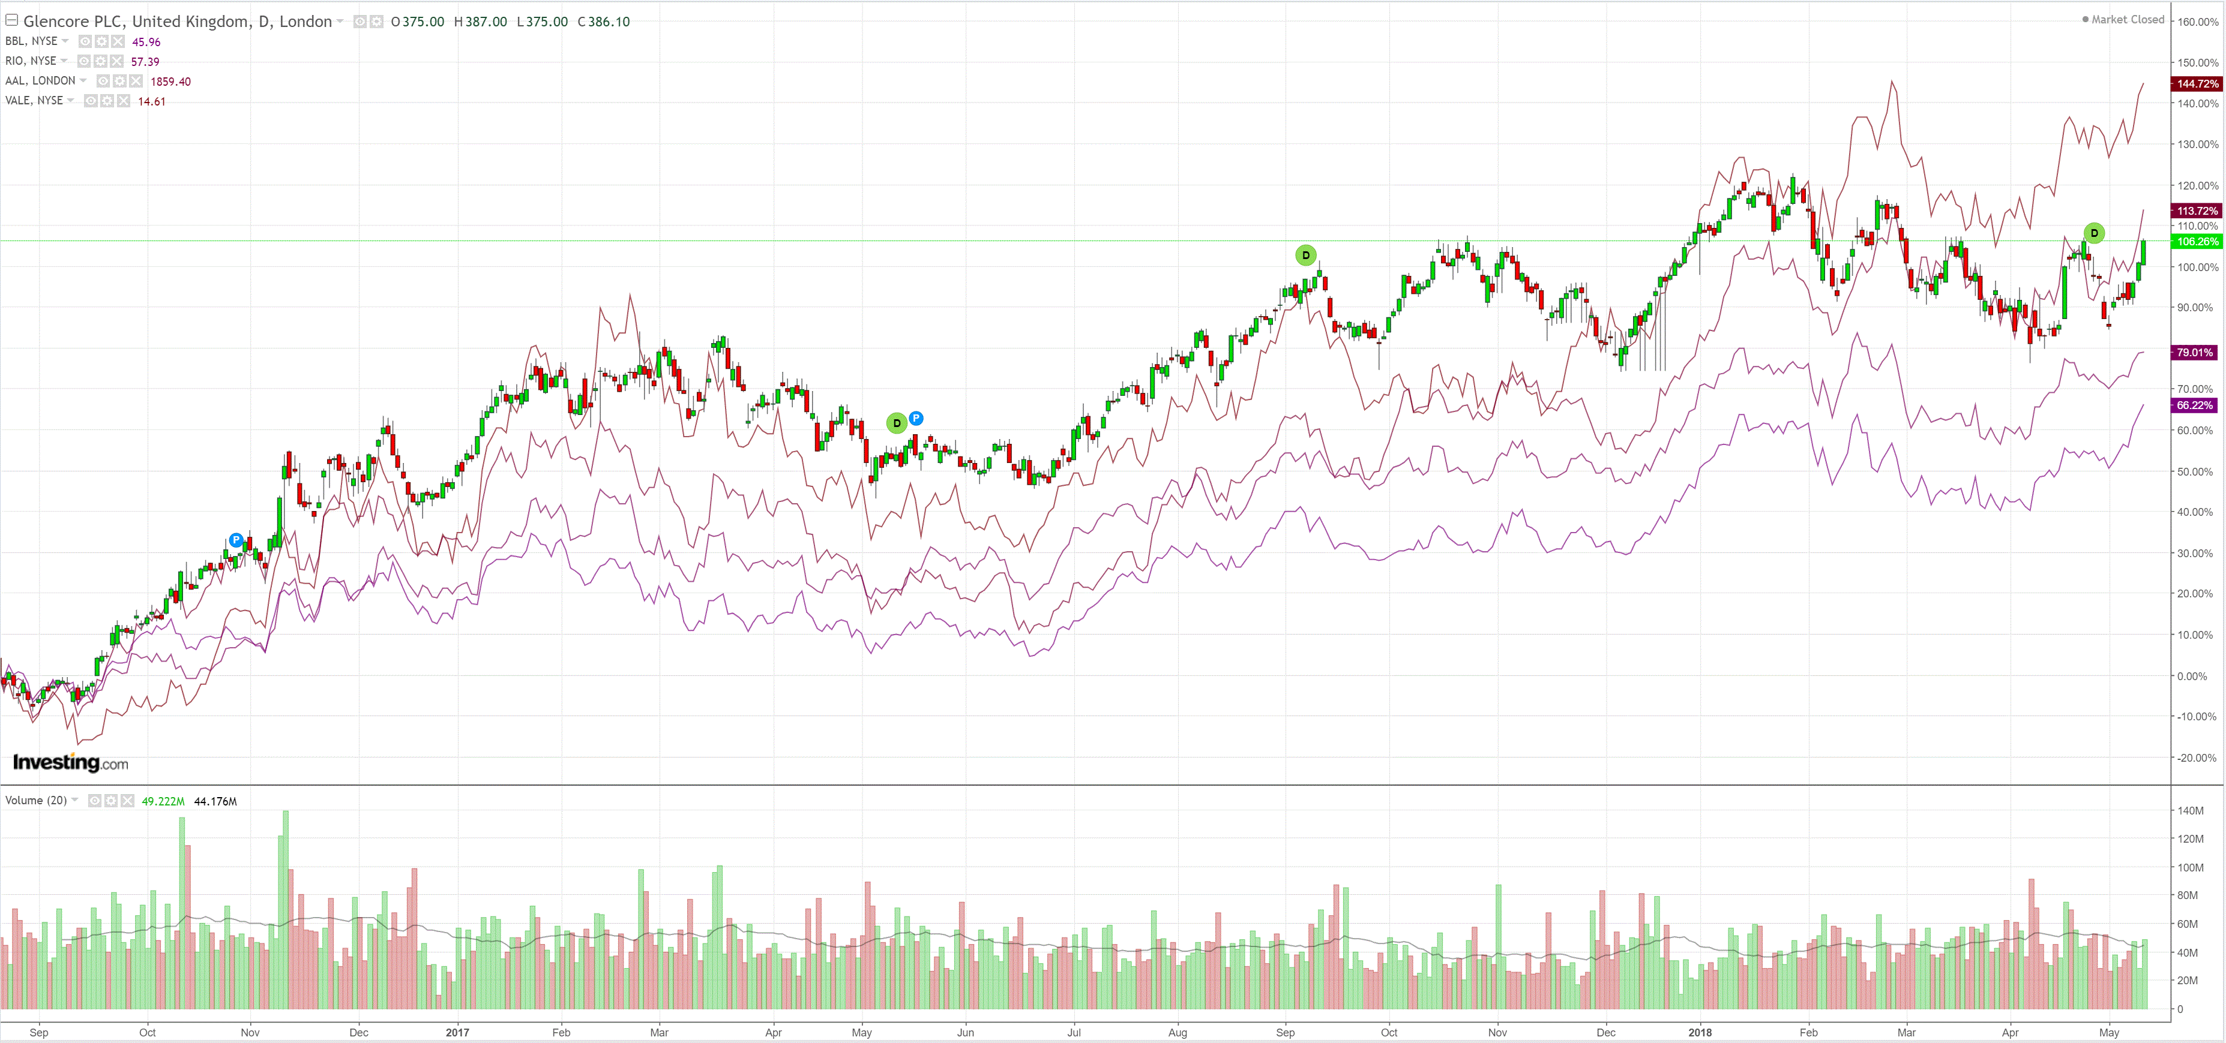Viewport: 2226px width, 1043px height.
Task: Open settings gear for Glencore PLC series
Action: click(377, 22)
